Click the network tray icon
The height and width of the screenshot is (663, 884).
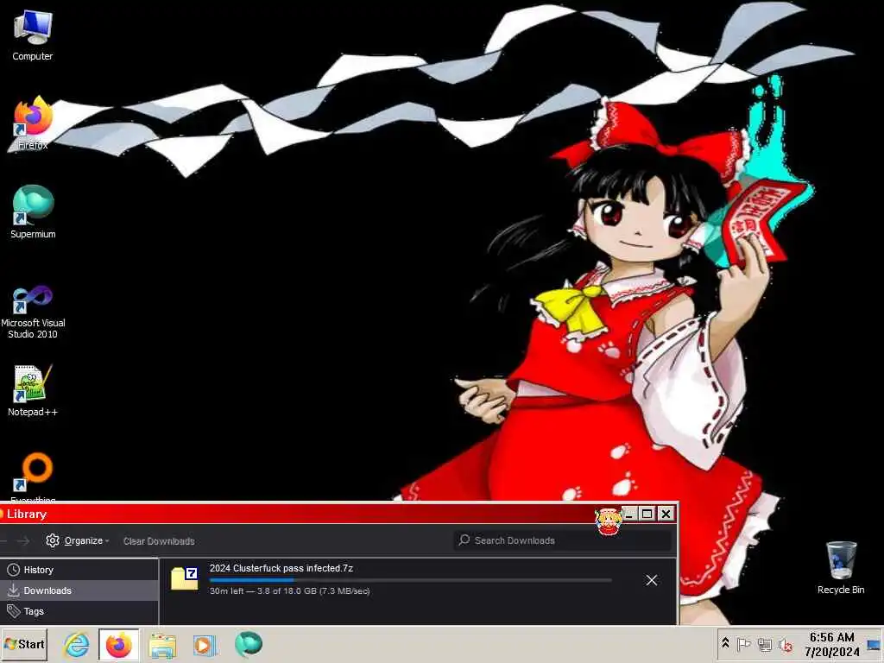[x=765, y=644]
